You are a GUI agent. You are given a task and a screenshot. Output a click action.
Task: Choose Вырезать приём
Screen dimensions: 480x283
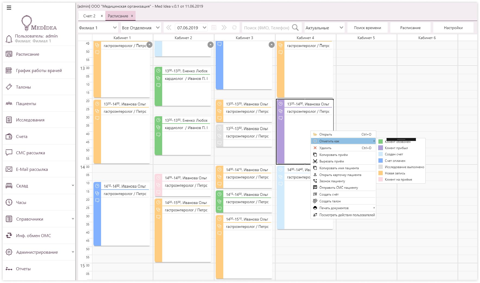pyautogui.click(x=343, y=161)
